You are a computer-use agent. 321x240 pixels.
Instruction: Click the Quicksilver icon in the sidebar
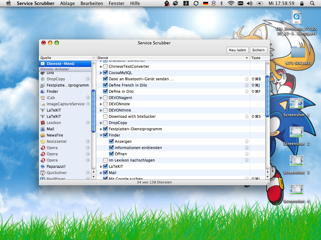click(x=43, y=173)
